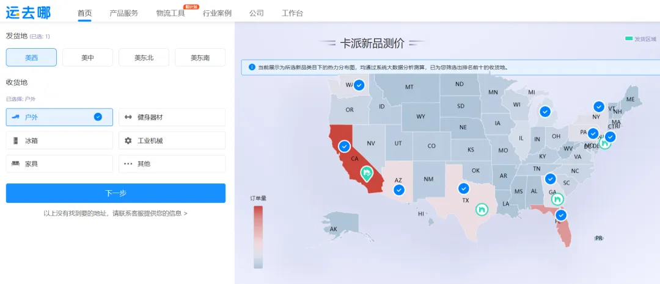This screenshot has width=660, height=284.
Task: Open the 公司 menu
Action: click(x=256, y=13)
